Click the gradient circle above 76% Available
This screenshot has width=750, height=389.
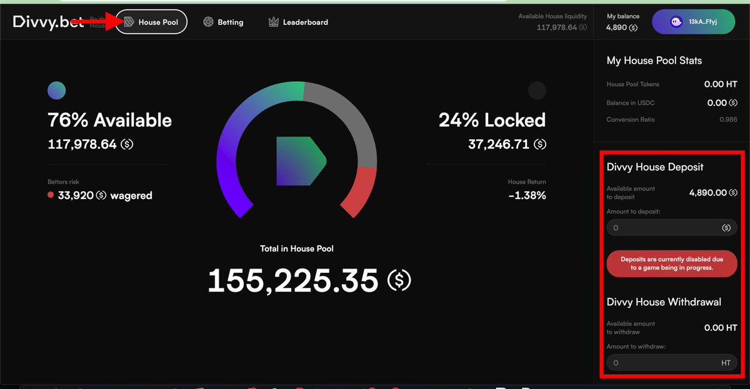(57, 91)
